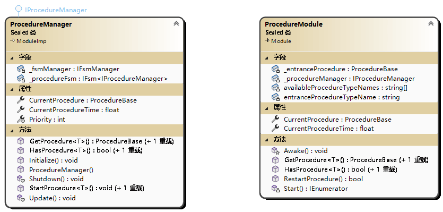The width and height of the screenshot is (443, 212).
Task: Click the Start() IEnumerator method icon
Action: point(275,189)
